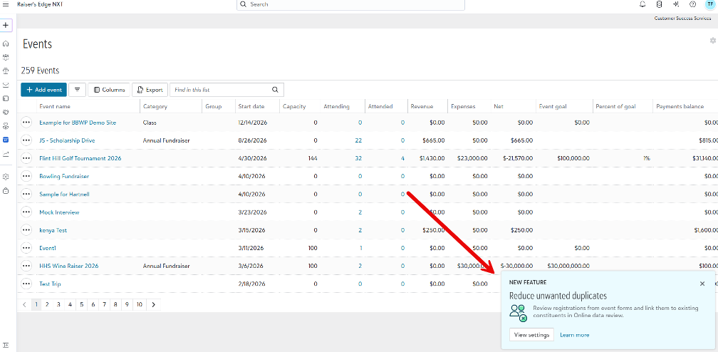Screen dimensions: 718x352
Task: Open the line chart analysis icon in sidebar
Action: pyautogui.click(x=6, y=154)
